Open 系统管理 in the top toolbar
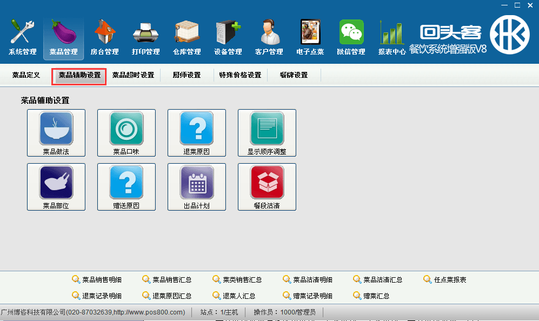Viewport: 539px width, 321px height. tap(22, 38)
